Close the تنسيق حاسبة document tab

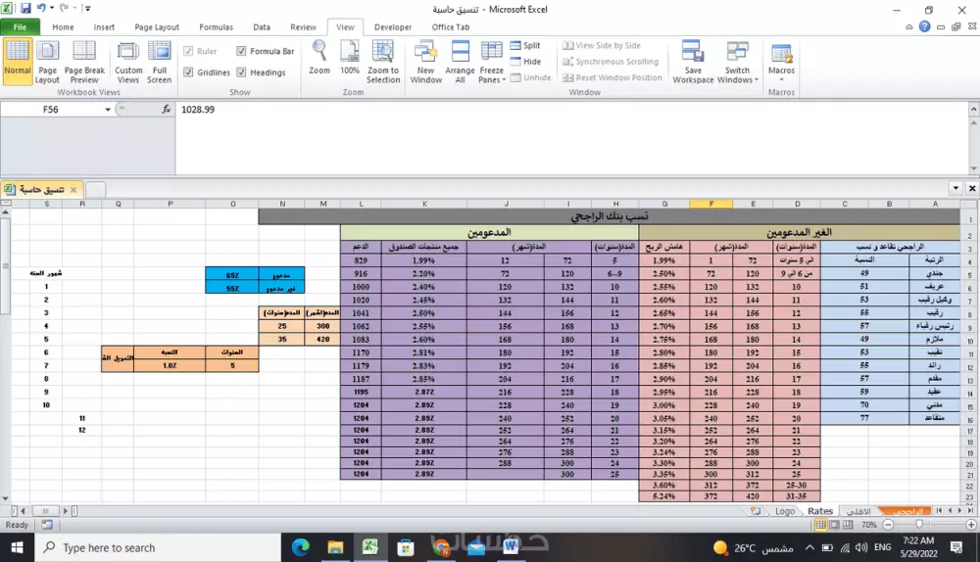click(x=73, y=190)
